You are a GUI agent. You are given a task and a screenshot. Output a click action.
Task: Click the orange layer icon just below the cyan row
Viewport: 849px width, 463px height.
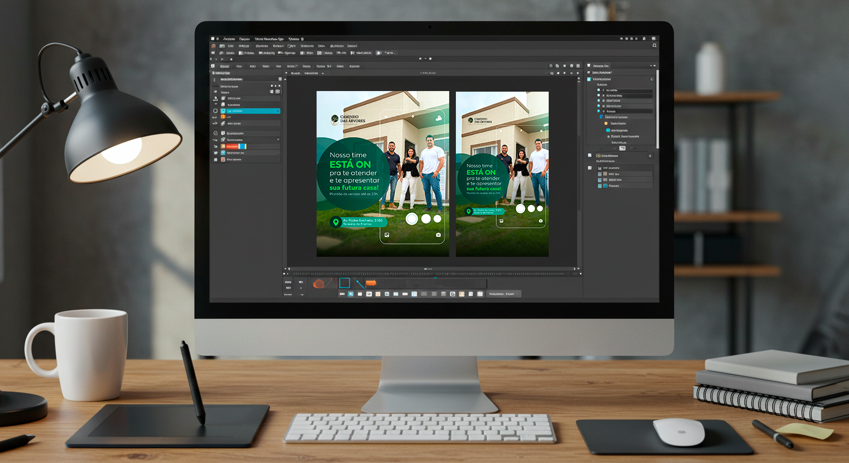coord(223,117)
